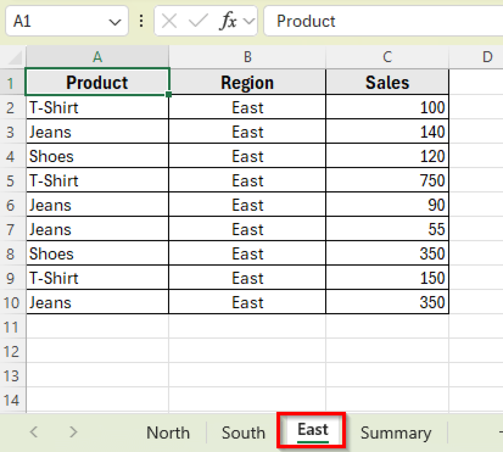The image size is (503, 452).
Task: Select the Region header cell B1
Action: click(x=247, y=82)
